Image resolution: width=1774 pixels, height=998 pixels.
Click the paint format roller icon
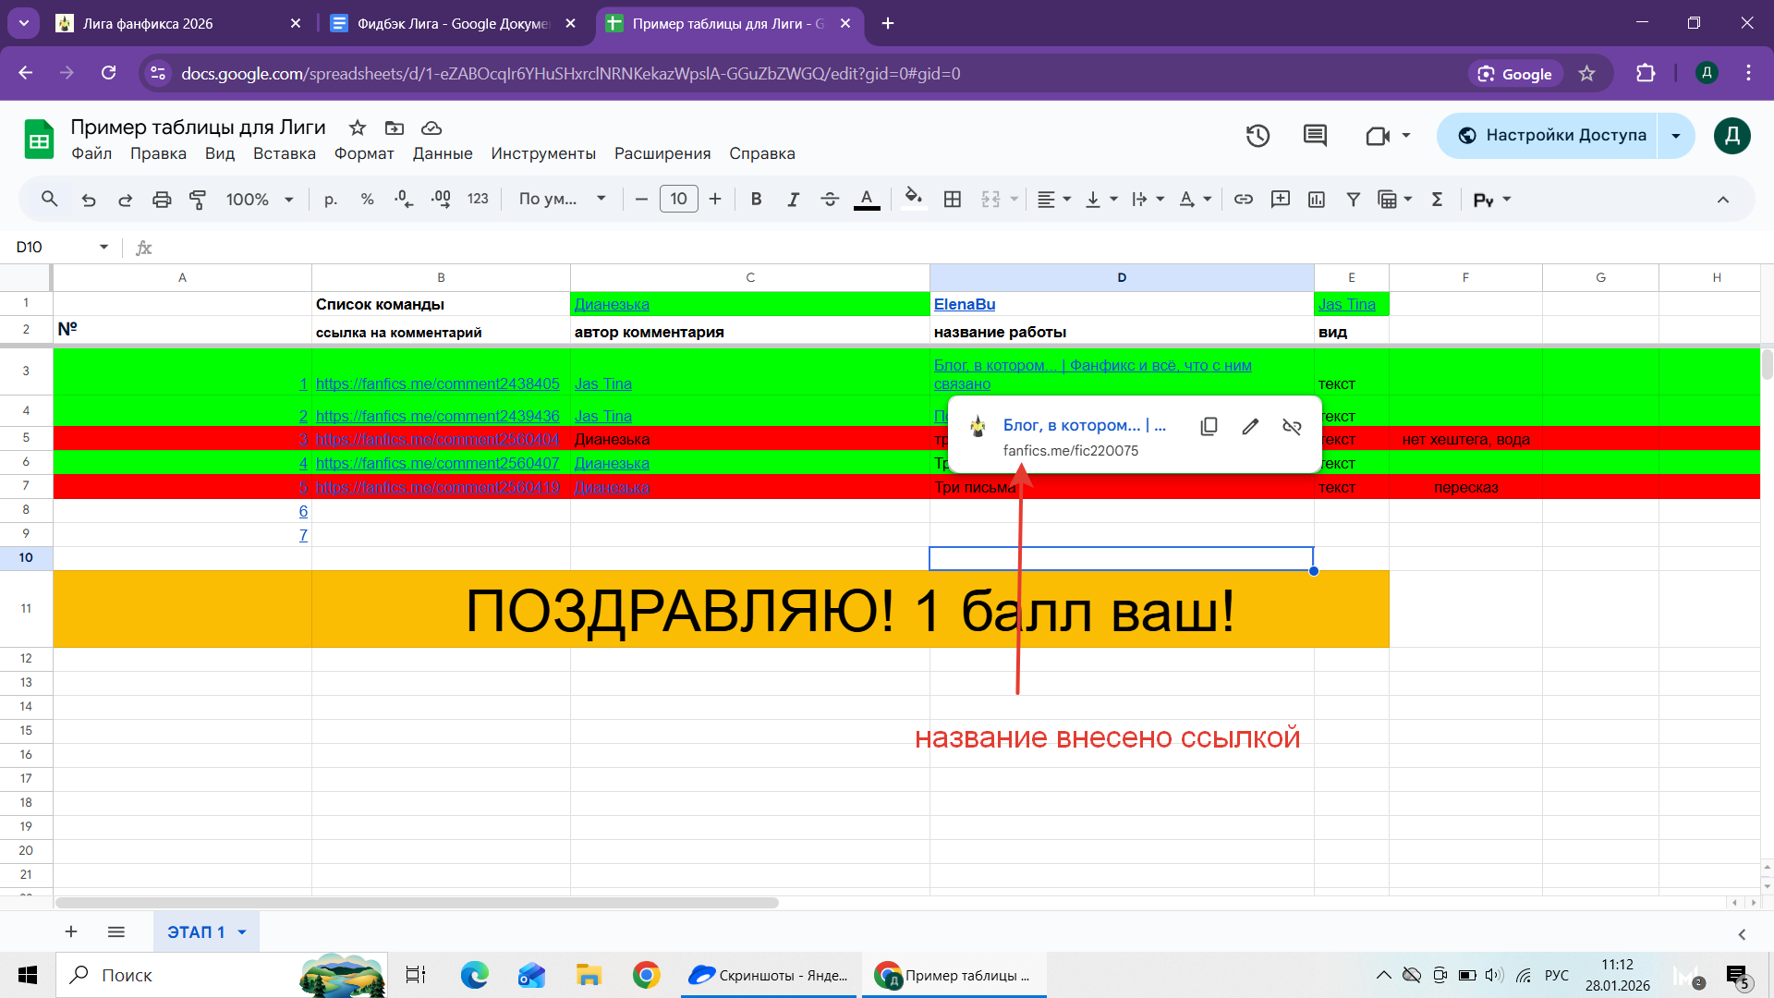click(198, 200)
